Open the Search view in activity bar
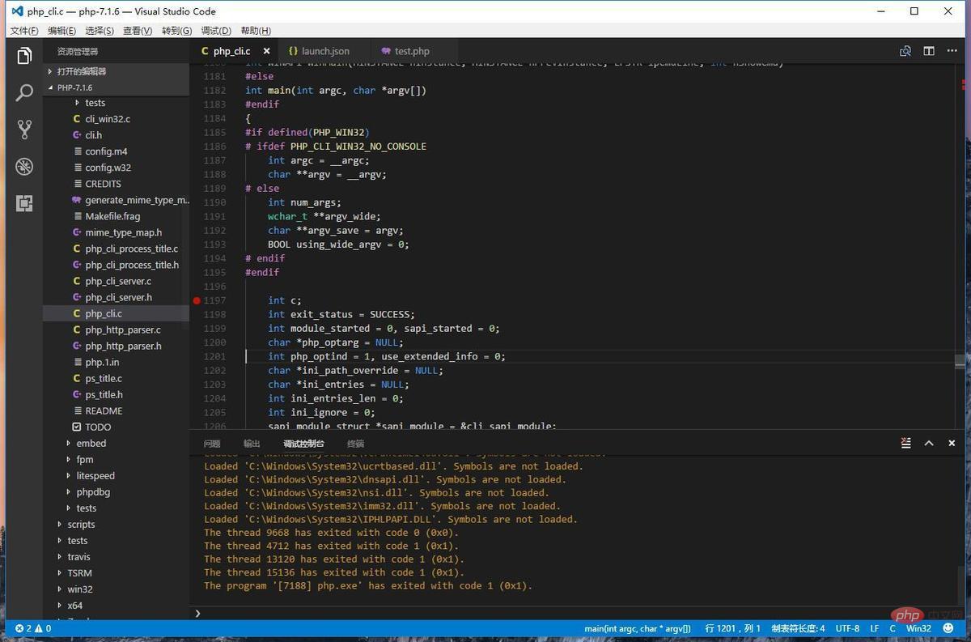Image resolution: width=971 pixels, height=642 pixels. pos(24,92)
